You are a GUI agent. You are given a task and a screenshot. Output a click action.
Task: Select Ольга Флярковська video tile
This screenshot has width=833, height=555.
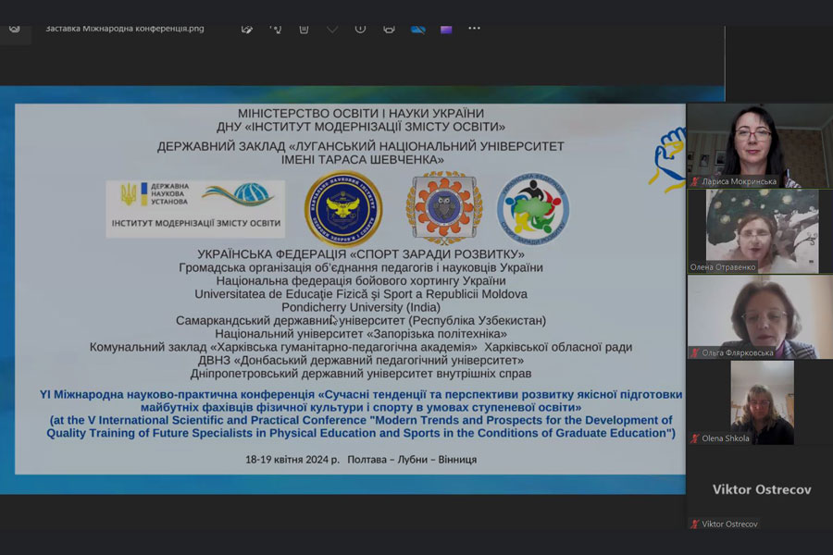760,317
